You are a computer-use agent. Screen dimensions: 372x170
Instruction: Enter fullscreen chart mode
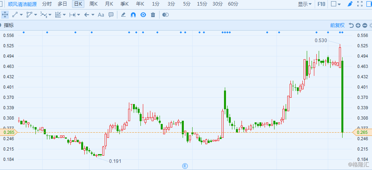360,4
